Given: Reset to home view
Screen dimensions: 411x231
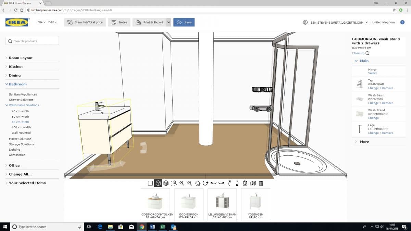Looking at the screenshot, I should pyautogui.click(x=197, y=183).
